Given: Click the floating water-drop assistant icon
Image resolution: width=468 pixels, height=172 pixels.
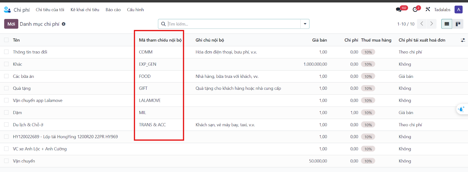Looking at the screenshot, I should coord(462,109).
